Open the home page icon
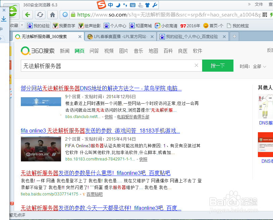 [52, 14]
